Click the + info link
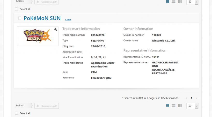This screenshot has width=212, height=117. click(x=68, y=19)
